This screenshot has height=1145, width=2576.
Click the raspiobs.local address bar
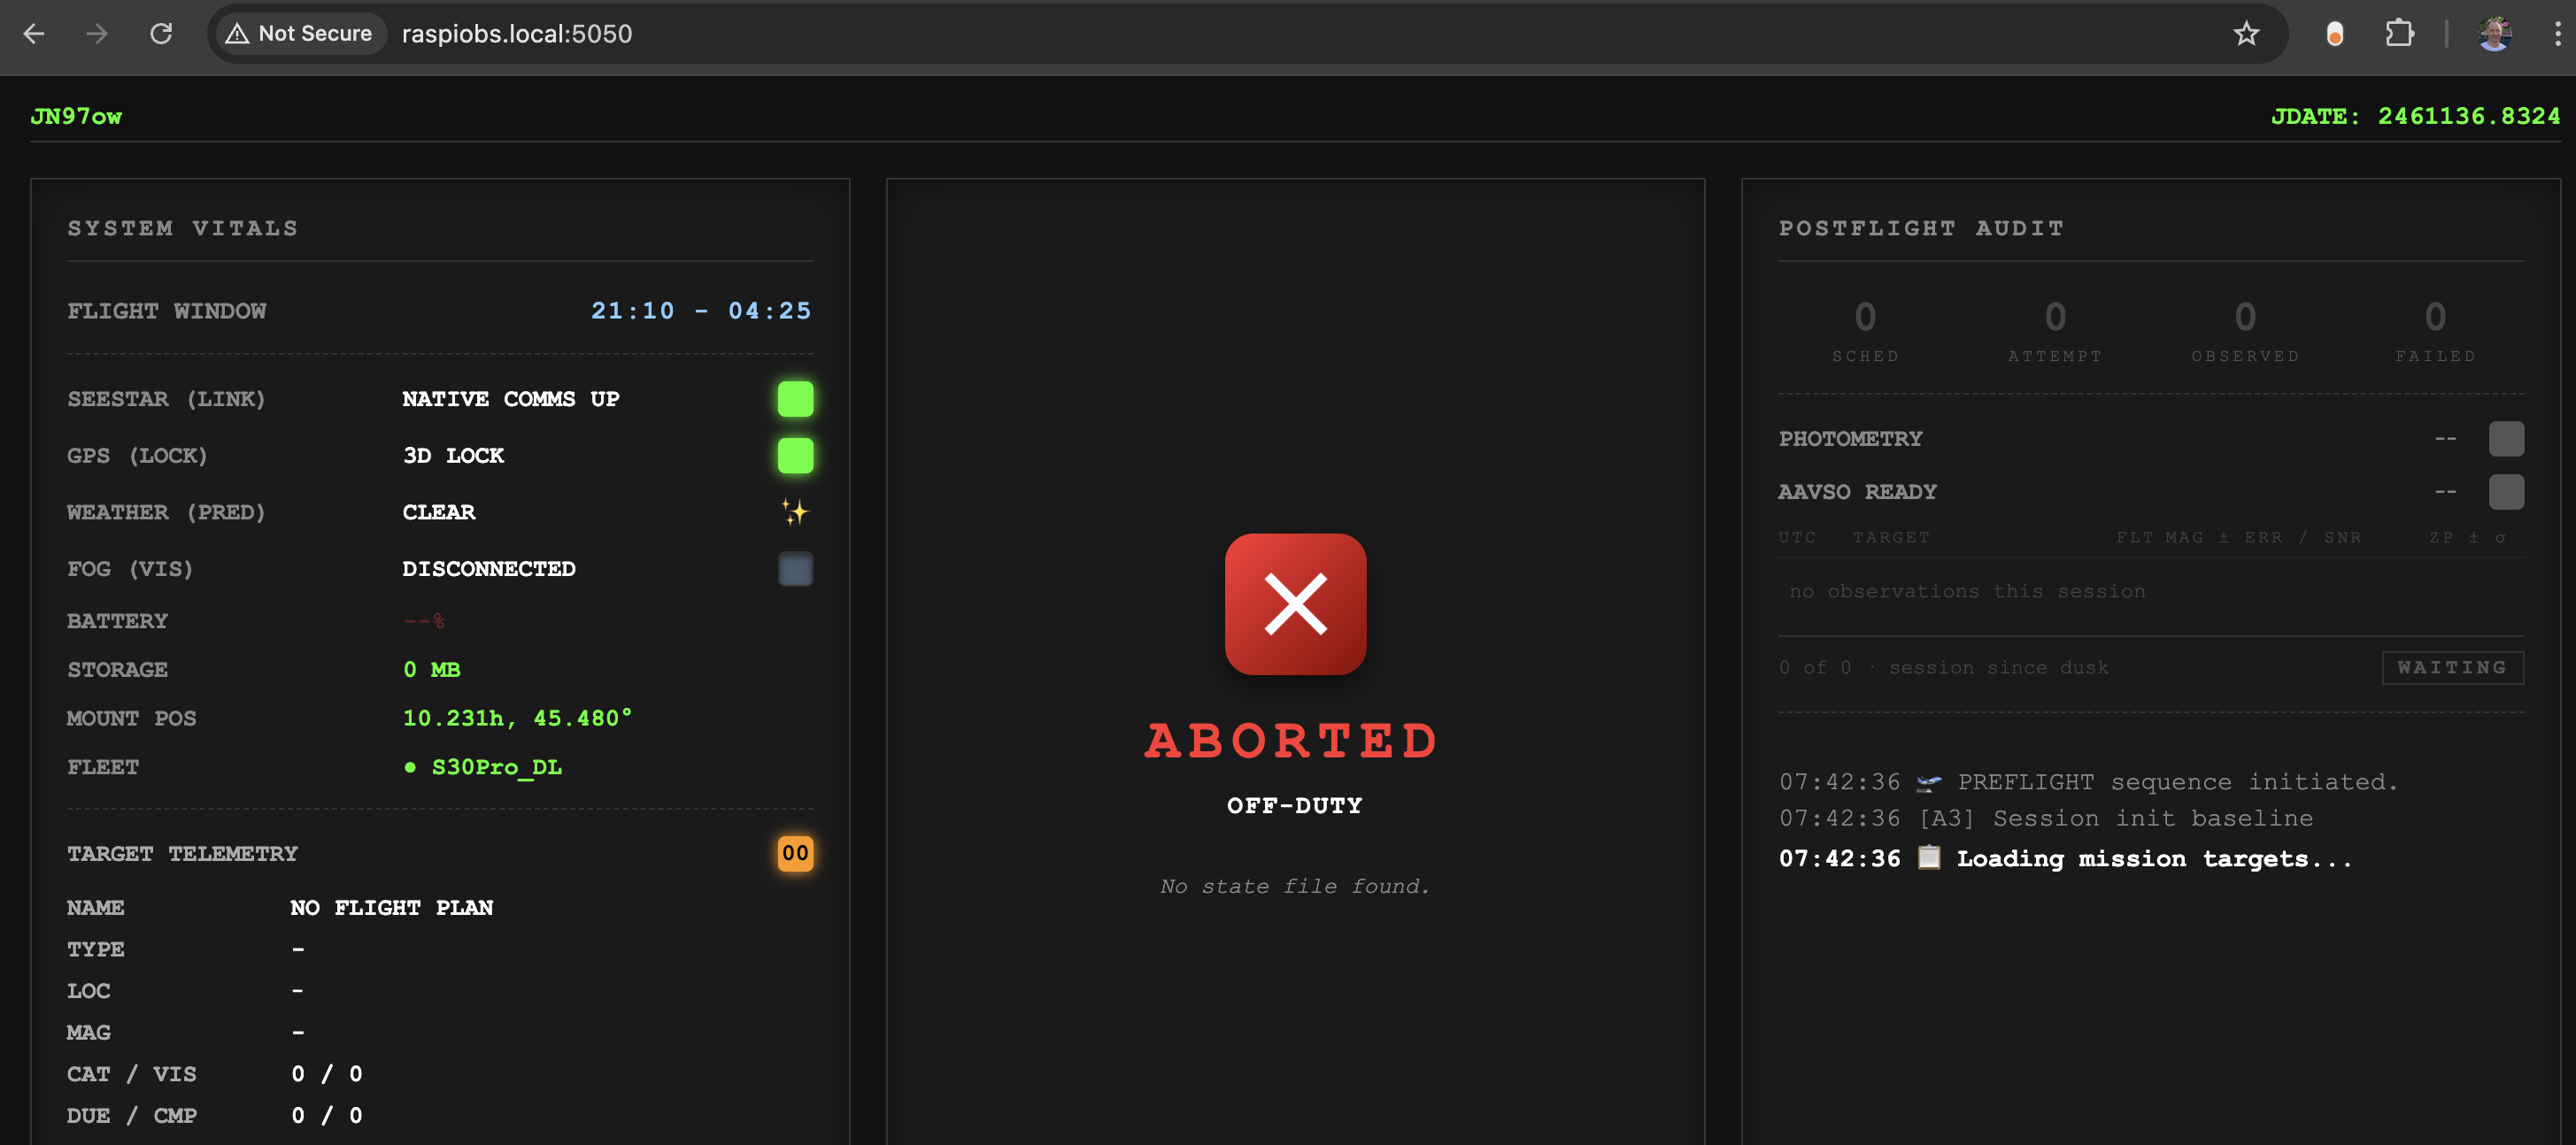tap(517, 34)
